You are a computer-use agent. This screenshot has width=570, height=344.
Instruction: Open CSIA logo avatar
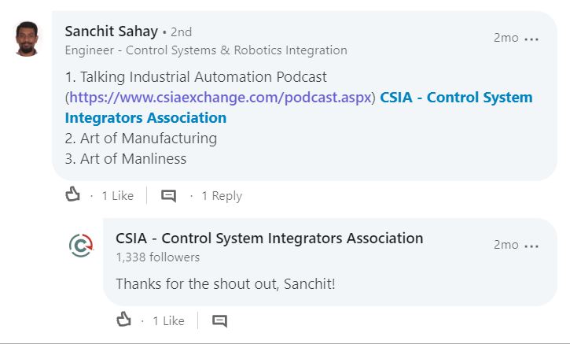coord(81,246)
